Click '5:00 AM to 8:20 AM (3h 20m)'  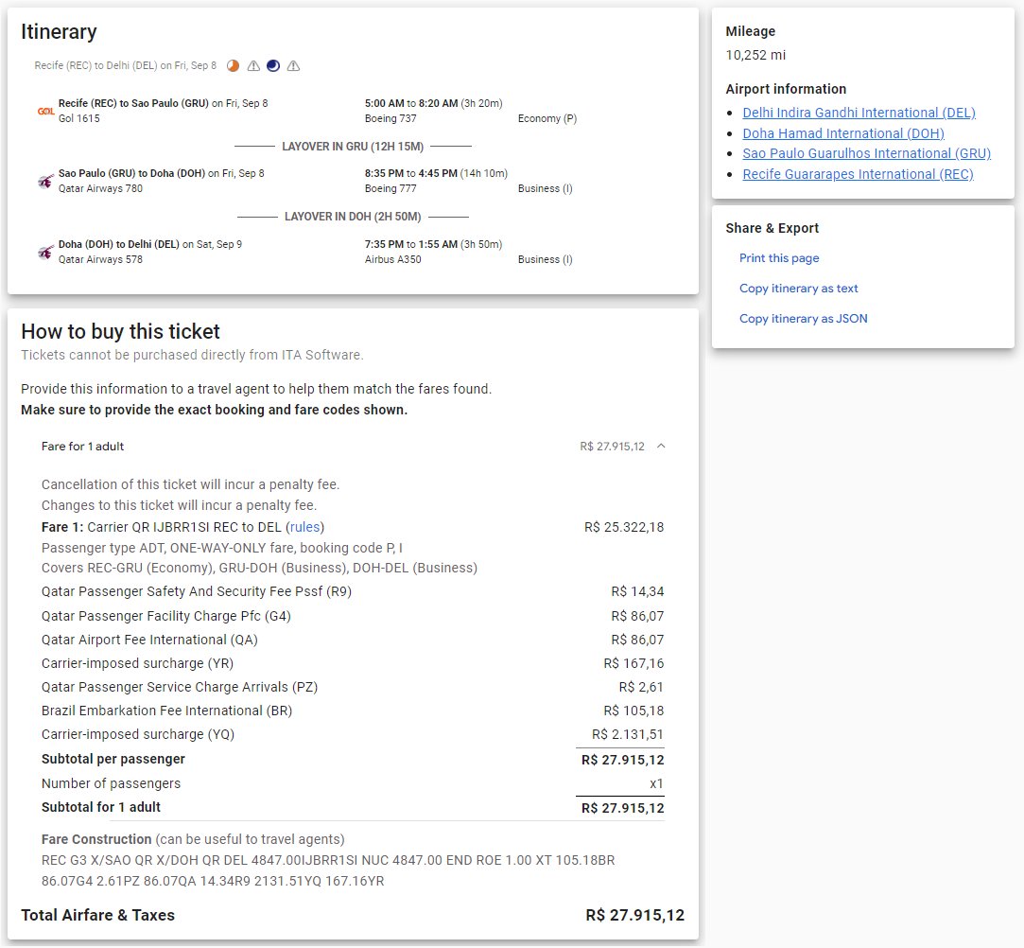[x=434, y=103]
